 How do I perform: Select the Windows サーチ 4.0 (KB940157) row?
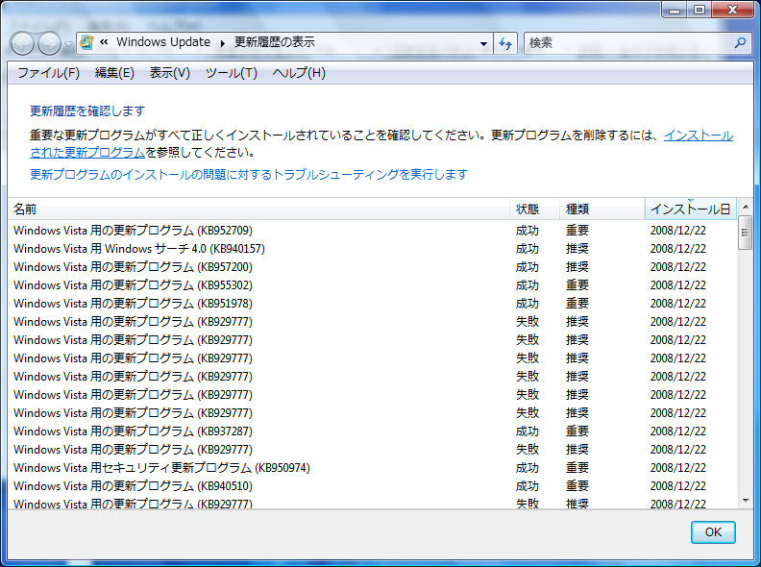point(373,249)
